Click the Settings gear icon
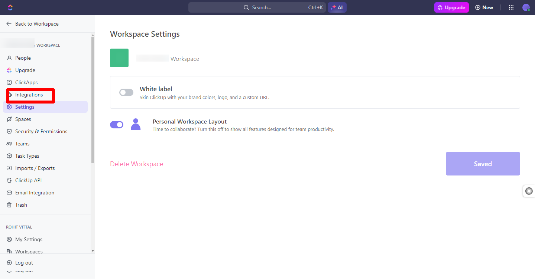Image resolution: width=535 pixels, height=279 pixels. [9, 107]
